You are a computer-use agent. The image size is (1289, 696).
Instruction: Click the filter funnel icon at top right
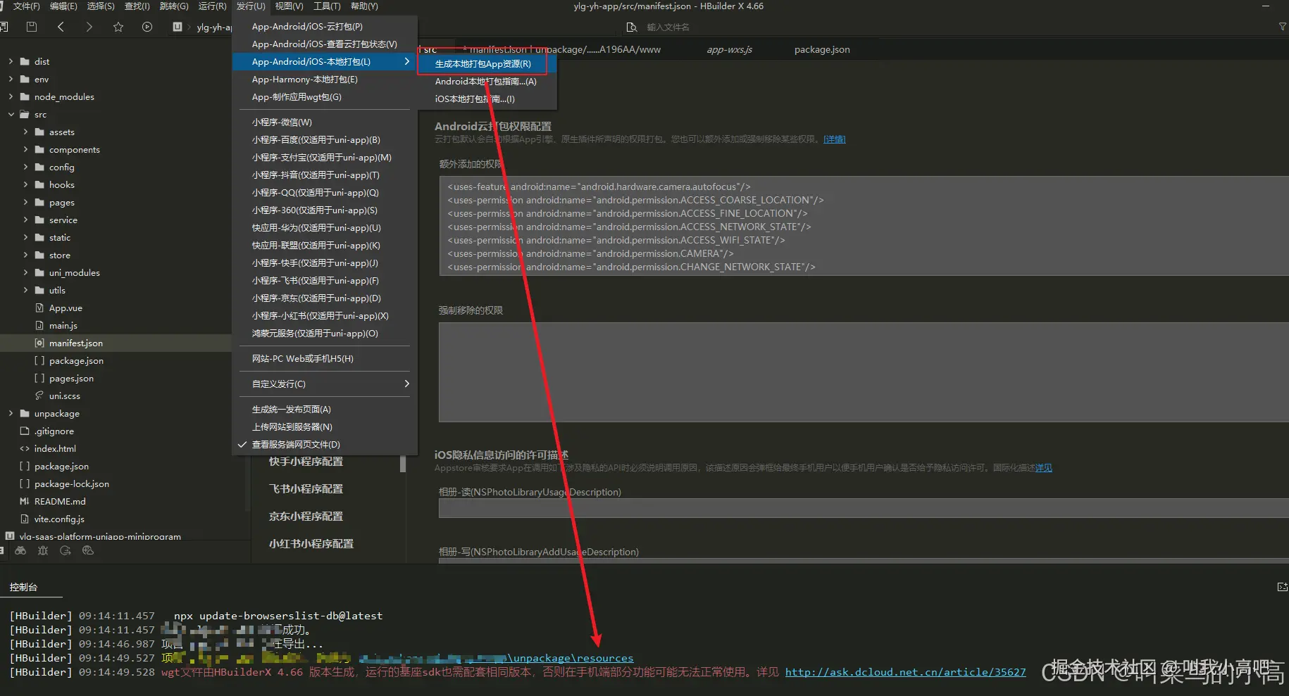(x=1283, y=27)
